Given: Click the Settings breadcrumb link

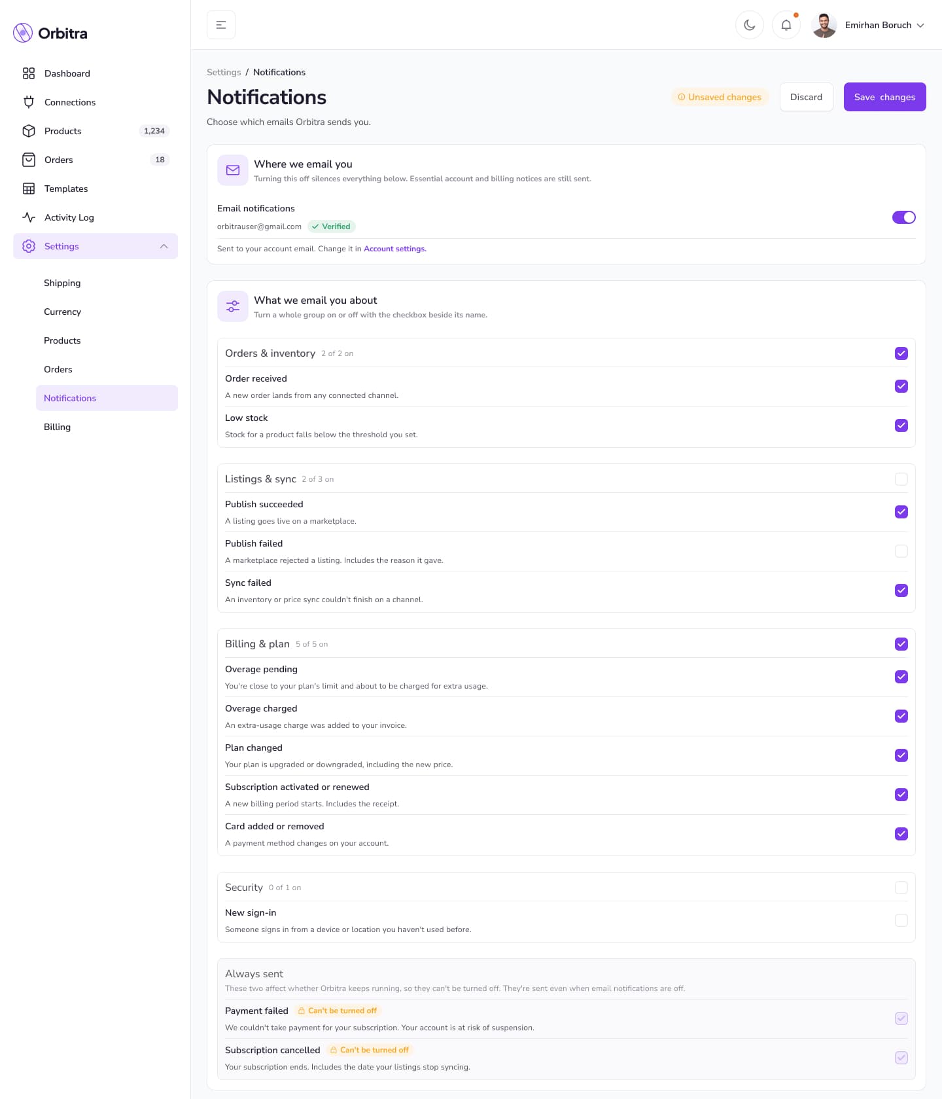Looking at the screenshot, I should pos(224,72).
